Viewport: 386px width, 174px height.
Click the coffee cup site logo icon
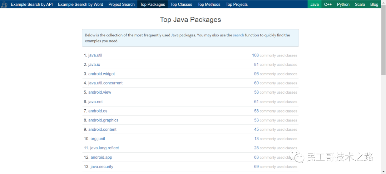(4, 4)
